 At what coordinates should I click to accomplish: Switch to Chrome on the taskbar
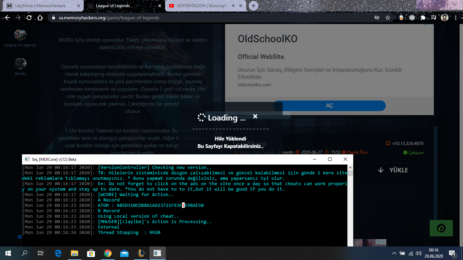108,253
